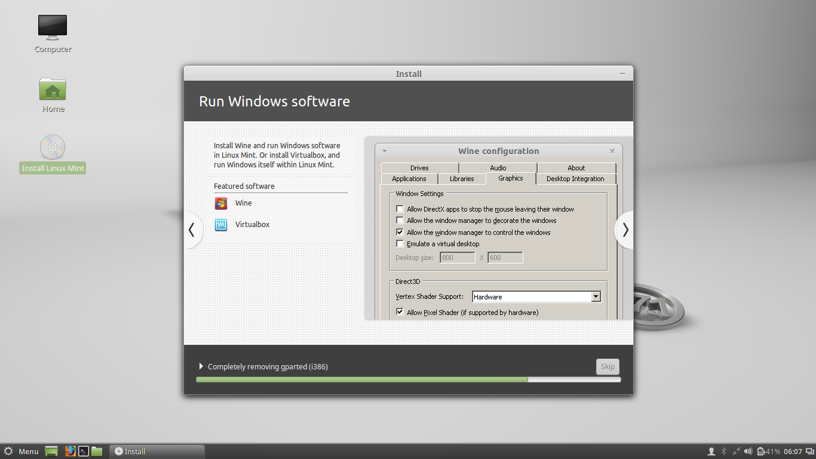Open the Menu gear icon in the panel
This screenshot has height=459, width=816.
8,451
